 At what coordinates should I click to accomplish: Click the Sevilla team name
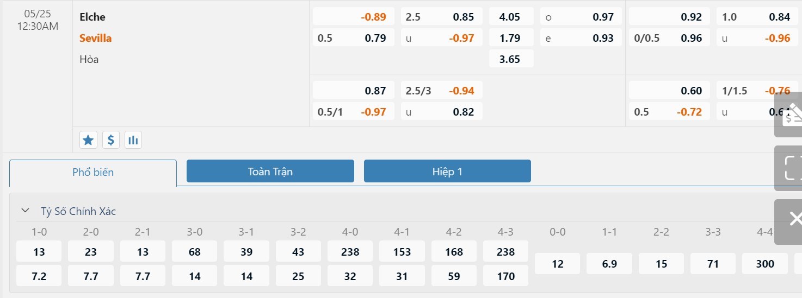96,38
